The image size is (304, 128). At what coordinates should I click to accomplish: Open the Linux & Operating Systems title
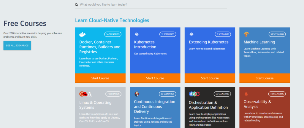click(95, 105)
